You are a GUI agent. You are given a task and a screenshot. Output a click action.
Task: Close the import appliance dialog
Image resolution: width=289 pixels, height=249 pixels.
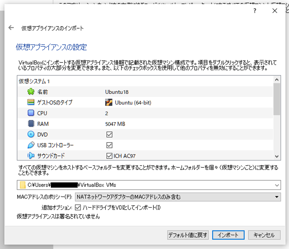(275, 11)
